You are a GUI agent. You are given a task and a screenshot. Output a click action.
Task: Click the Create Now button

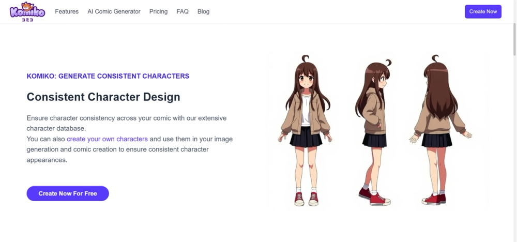click(483, 11)
